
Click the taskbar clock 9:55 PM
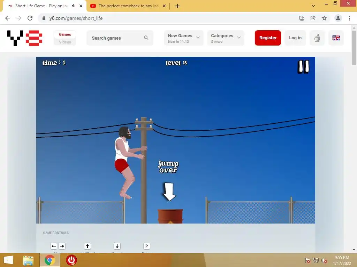click(x=342, y=258)
